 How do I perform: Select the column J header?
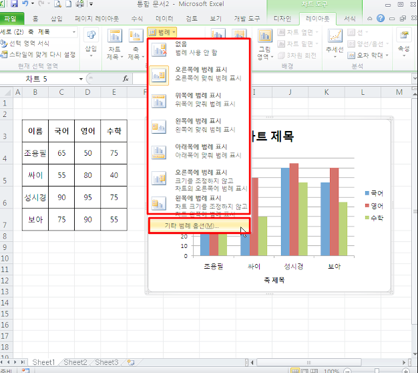click(290, 92)
